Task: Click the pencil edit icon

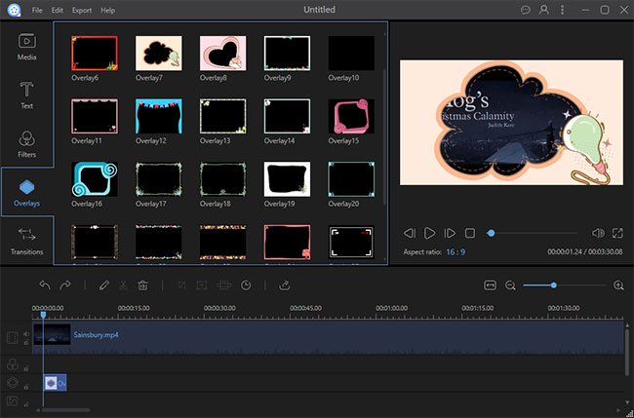Action: [104, 285]
